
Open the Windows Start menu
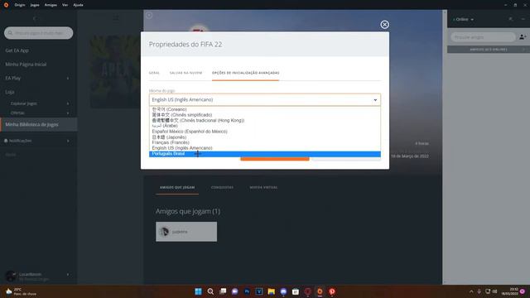[198, 291]
